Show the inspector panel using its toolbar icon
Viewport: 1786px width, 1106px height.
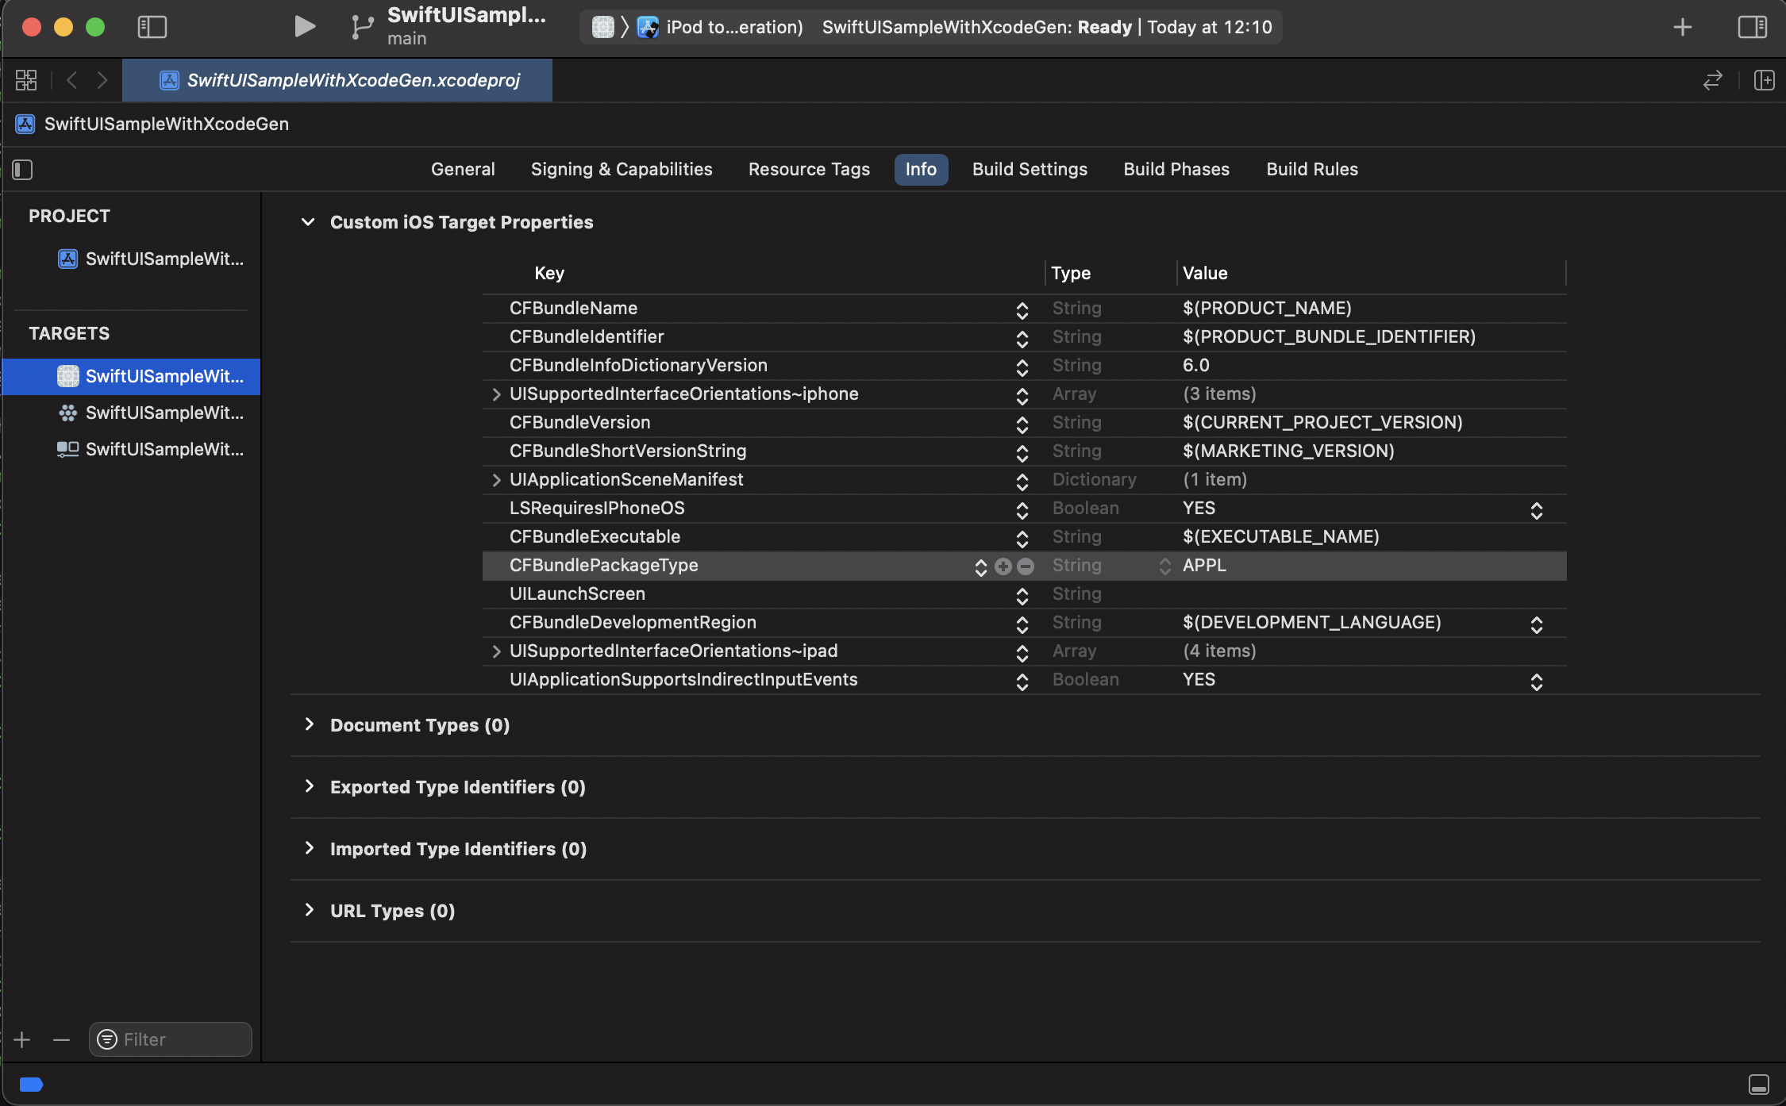pyautogui.click(x=1753, y=26)
